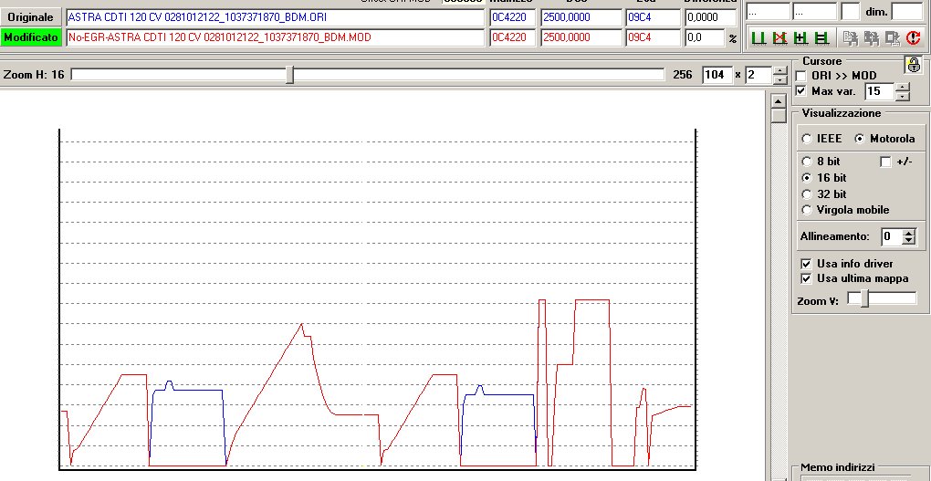Image resolution: width=931 pixels, height=481 pixels.
Task: Click the padlock icon in Cursore panel
Action: [912, 65]
